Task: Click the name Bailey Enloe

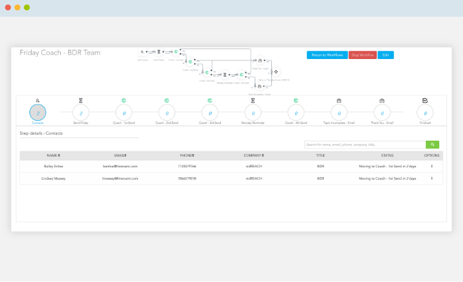Action: 54,167
